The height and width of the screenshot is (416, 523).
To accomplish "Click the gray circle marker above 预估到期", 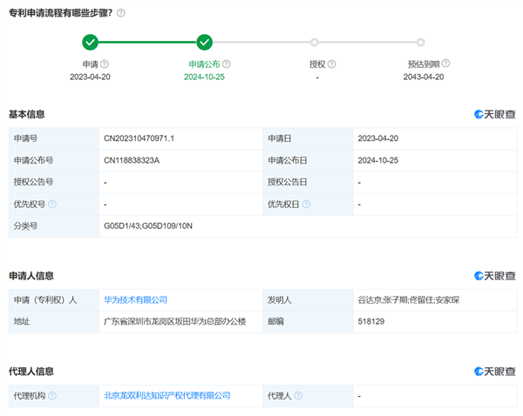I will 420,42.
